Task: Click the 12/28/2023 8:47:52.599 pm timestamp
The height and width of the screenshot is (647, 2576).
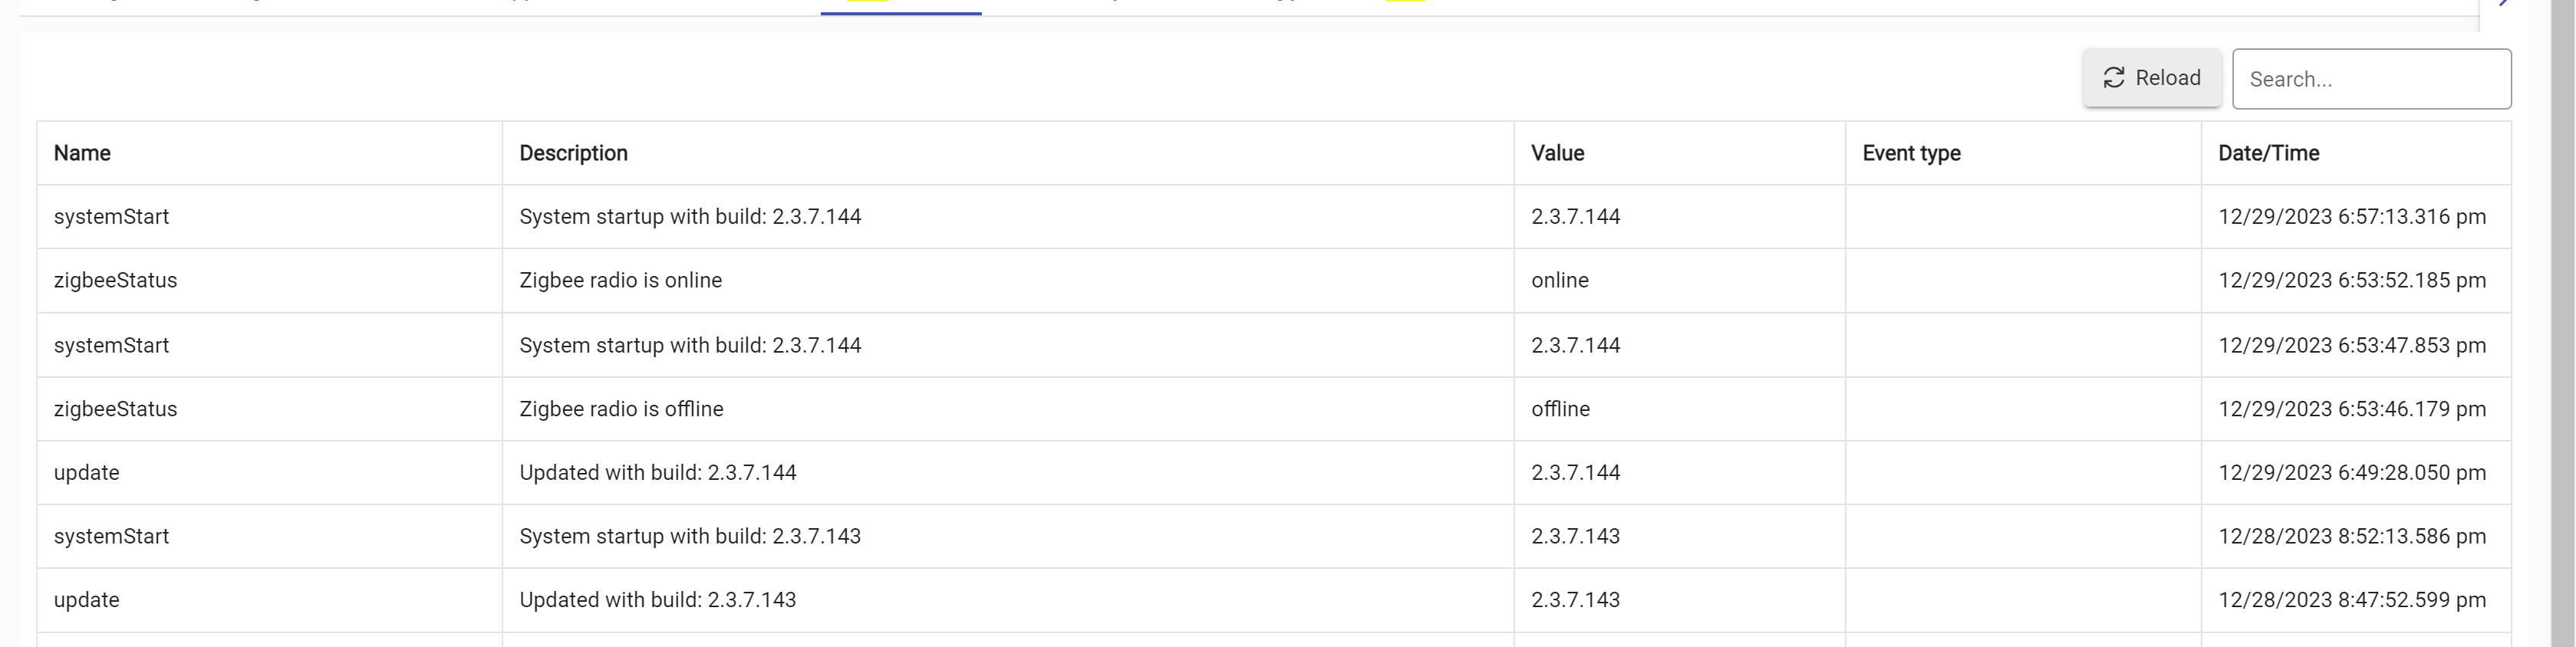Action: pyautogui.click(x=2351, y=600)
